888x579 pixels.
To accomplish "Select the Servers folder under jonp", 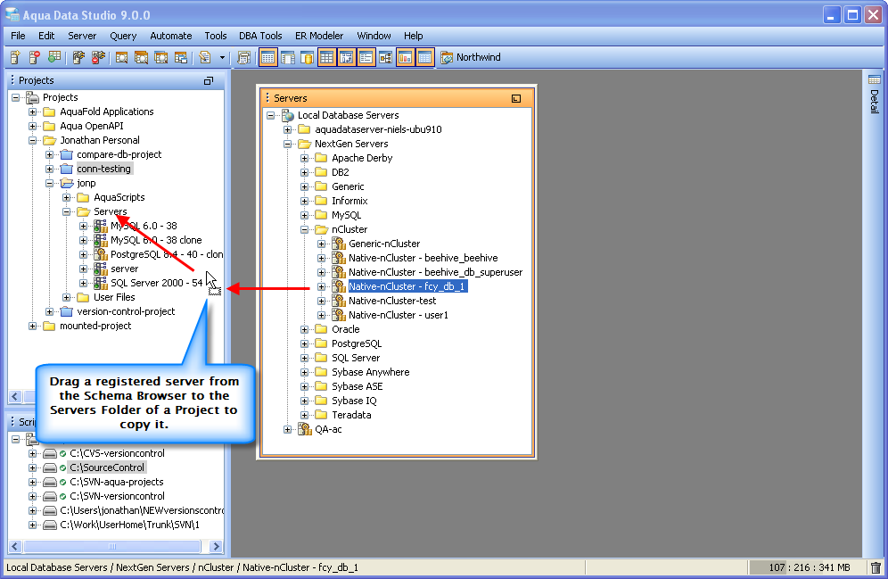I will click(x=110, y=211).
